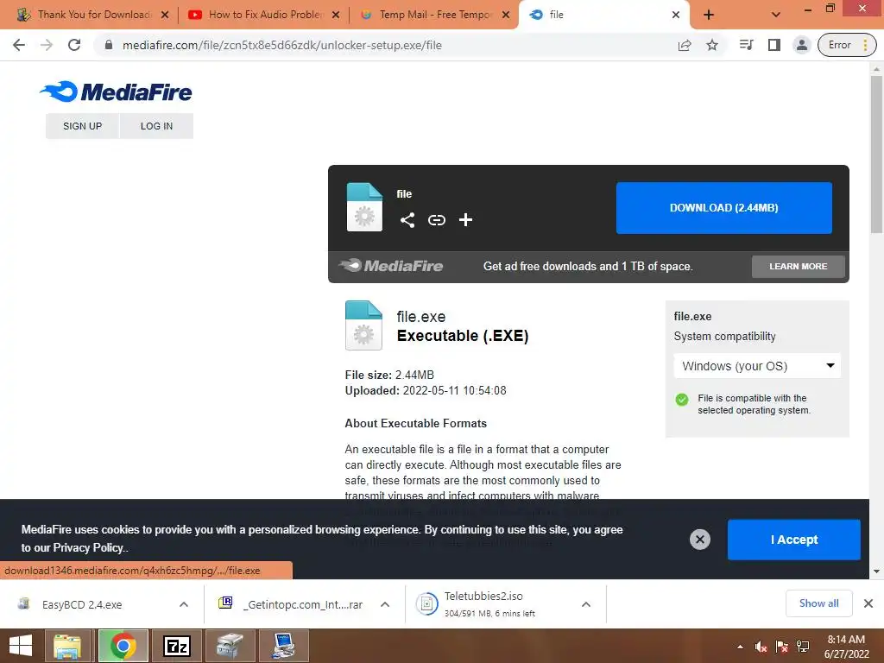Open a new tab
The width and height of the screenshot is (884, 663).
click(709, 15)
